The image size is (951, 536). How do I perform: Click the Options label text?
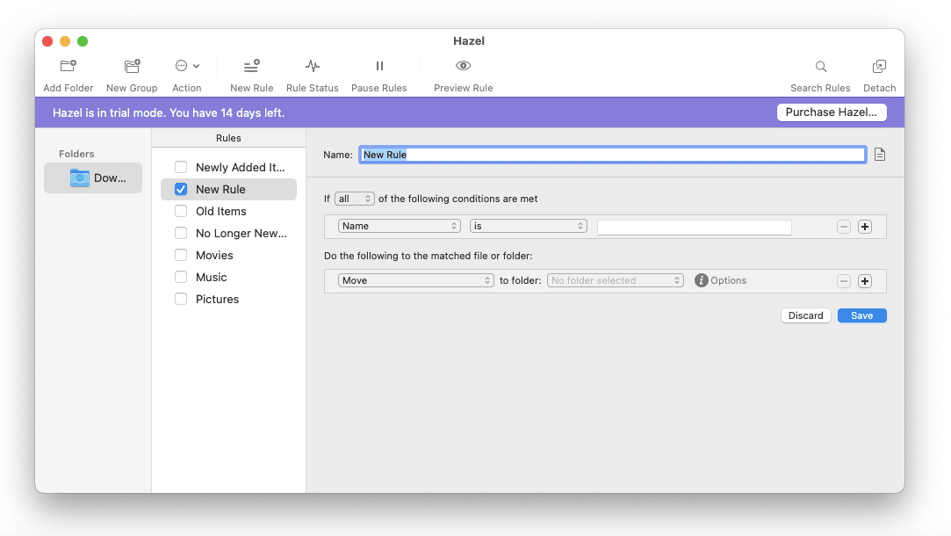click(729, 280)
